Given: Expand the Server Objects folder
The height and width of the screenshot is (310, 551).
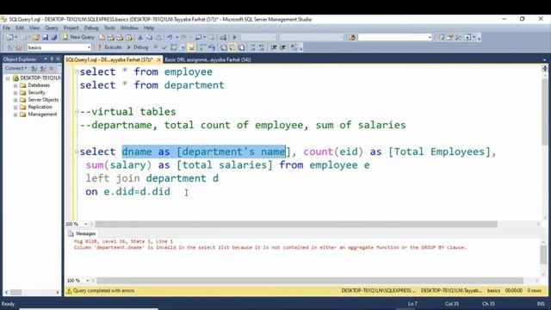Looking at the screenshot, I should [15, 100].
